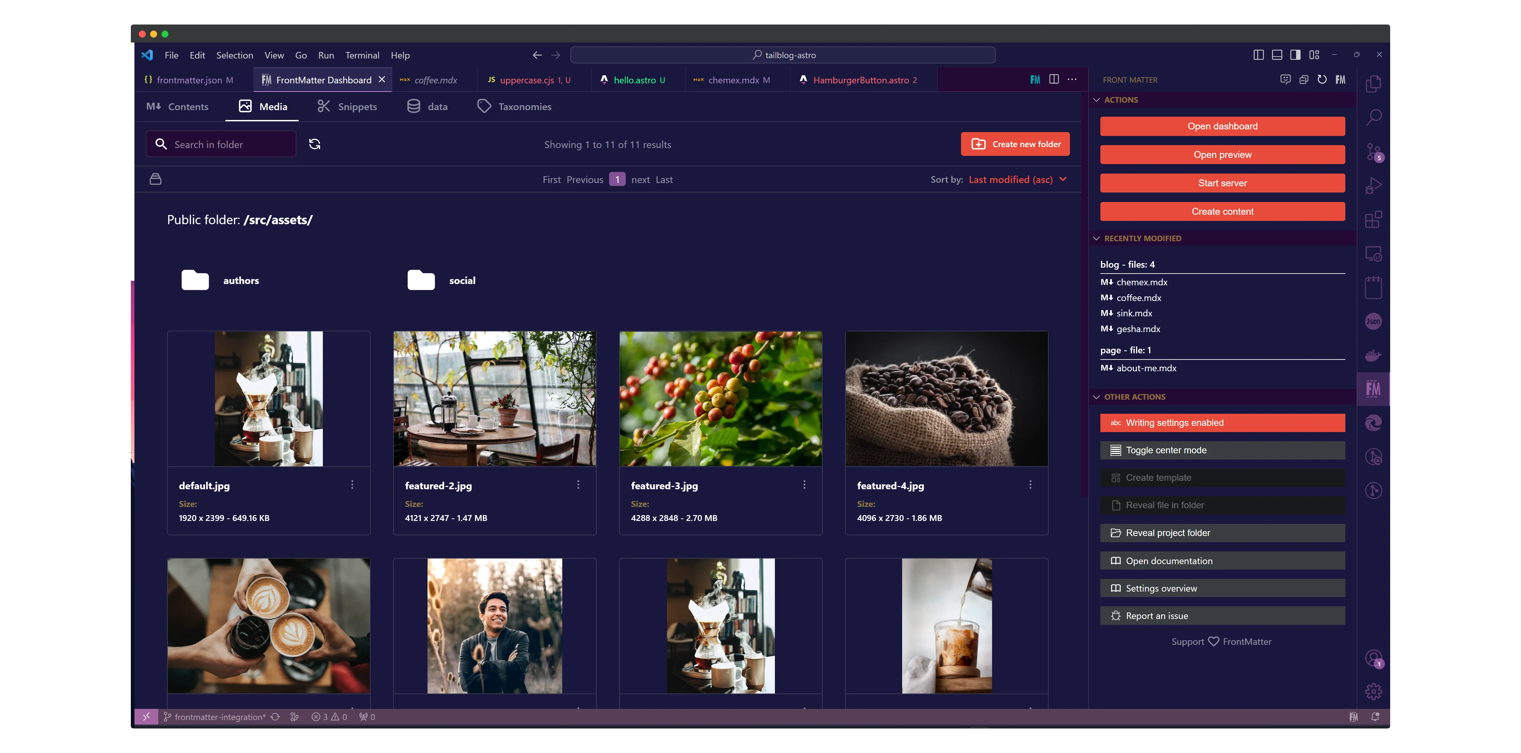Screen dimensions: 1521x753
Task: Click the Run and Debug icon
Action: pyautogui.click(x=1373, y=186)
